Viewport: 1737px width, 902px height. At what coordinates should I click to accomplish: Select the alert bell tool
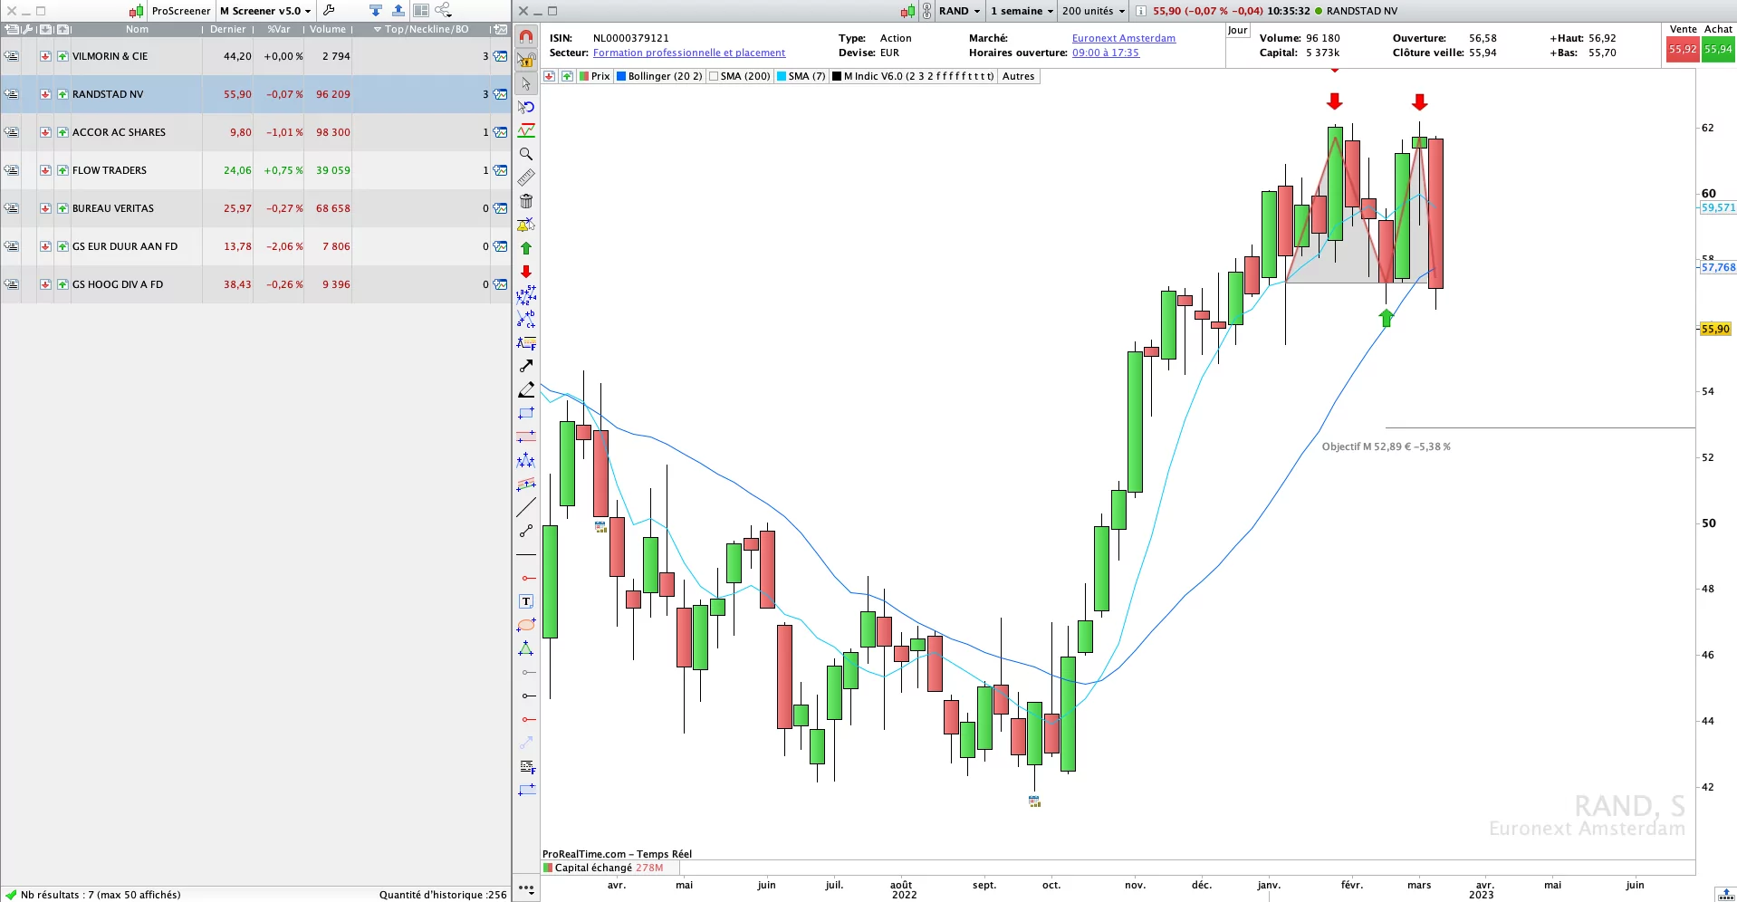[x=526, y=225]
